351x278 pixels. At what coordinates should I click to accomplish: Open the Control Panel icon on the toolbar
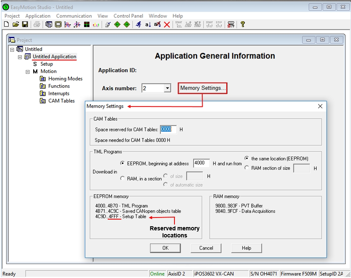(58, 24)
